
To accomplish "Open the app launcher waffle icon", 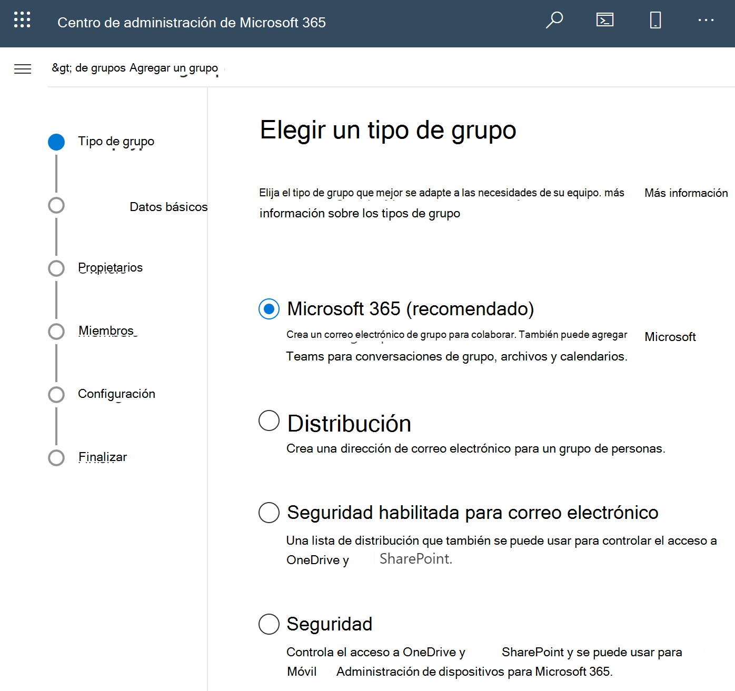I will click(22, 20).
